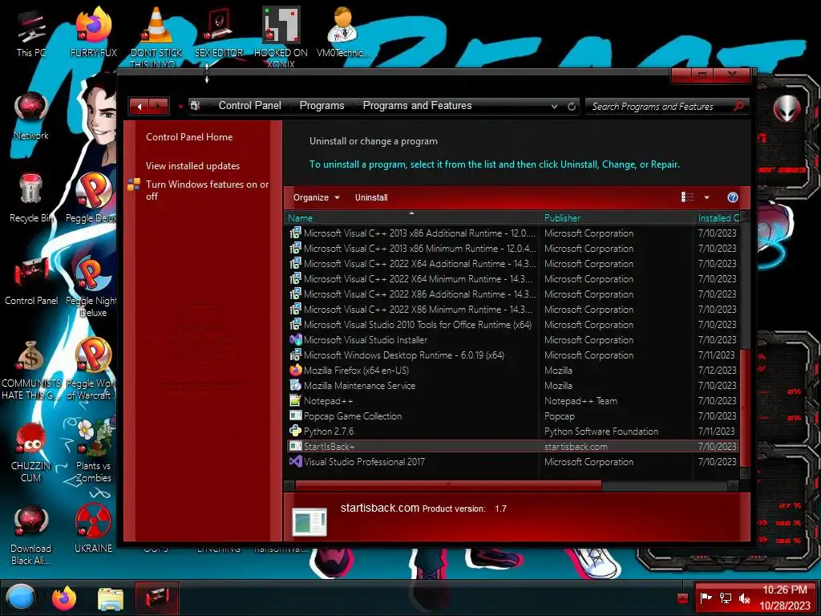
Task: Open the Plants vs Zombies shortcut
Action: coord(93,452)
